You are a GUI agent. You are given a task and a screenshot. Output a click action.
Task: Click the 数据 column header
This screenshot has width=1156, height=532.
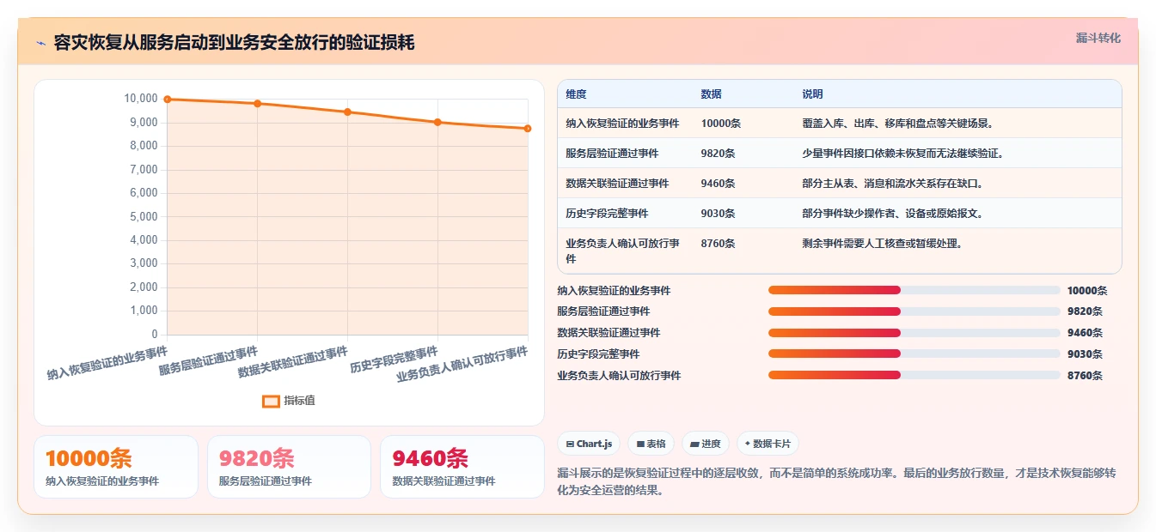tap(711, 94)
